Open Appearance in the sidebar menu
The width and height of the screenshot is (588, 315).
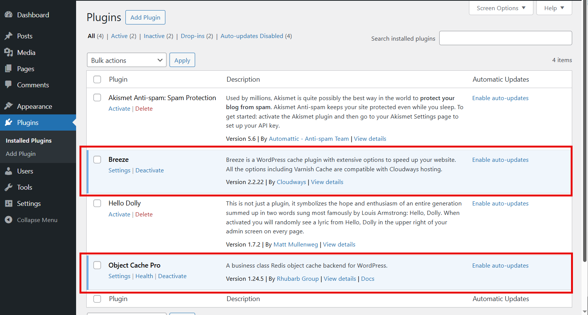(x=35, y=107)
